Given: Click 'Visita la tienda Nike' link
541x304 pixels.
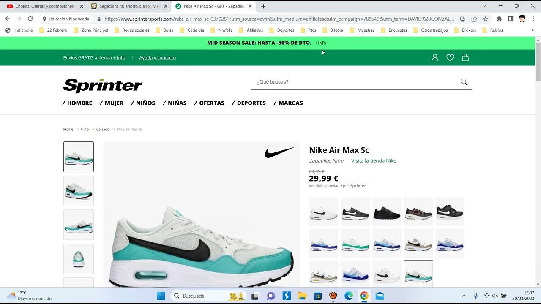Looking at the screenshot, I should tap(374, 160).
